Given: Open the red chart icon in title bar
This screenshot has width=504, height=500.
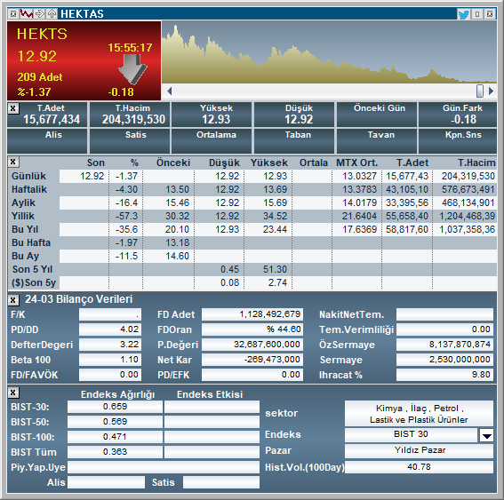Looking at the screenshot, I should (27, 14).
